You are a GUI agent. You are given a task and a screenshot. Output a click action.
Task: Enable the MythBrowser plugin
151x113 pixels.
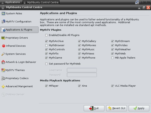(46, 45)
